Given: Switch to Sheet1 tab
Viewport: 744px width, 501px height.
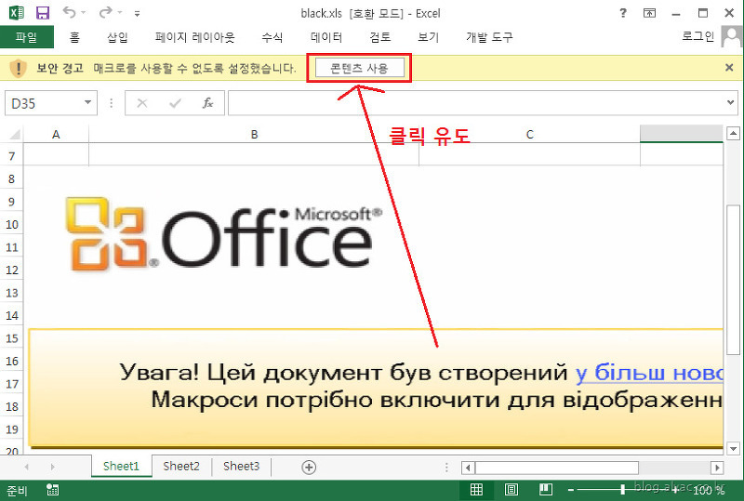Looking at the screenshot, I should pos(121,467).
